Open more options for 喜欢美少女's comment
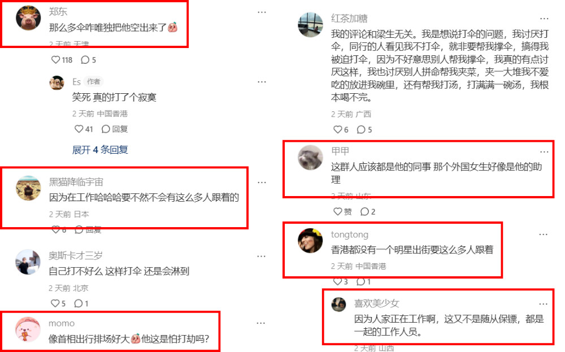 click(544, 304)
